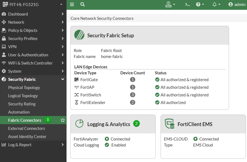Viewport: 247px width, 162px height.
Task: Open the admin user menu
Action: (x=237, y=5)
